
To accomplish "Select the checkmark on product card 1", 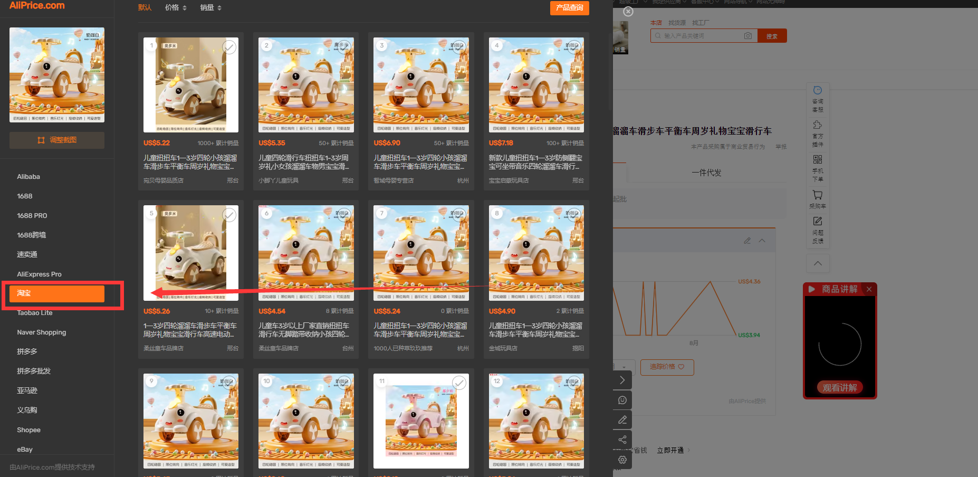I will point(229,47).
